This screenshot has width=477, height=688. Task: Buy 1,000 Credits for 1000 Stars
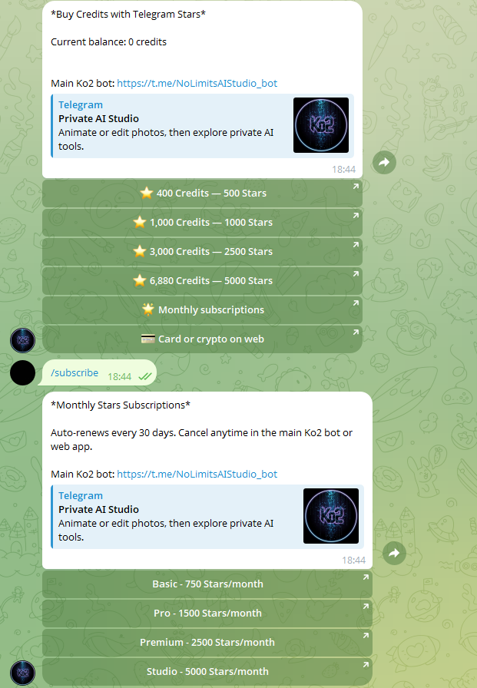coord(202,222)
